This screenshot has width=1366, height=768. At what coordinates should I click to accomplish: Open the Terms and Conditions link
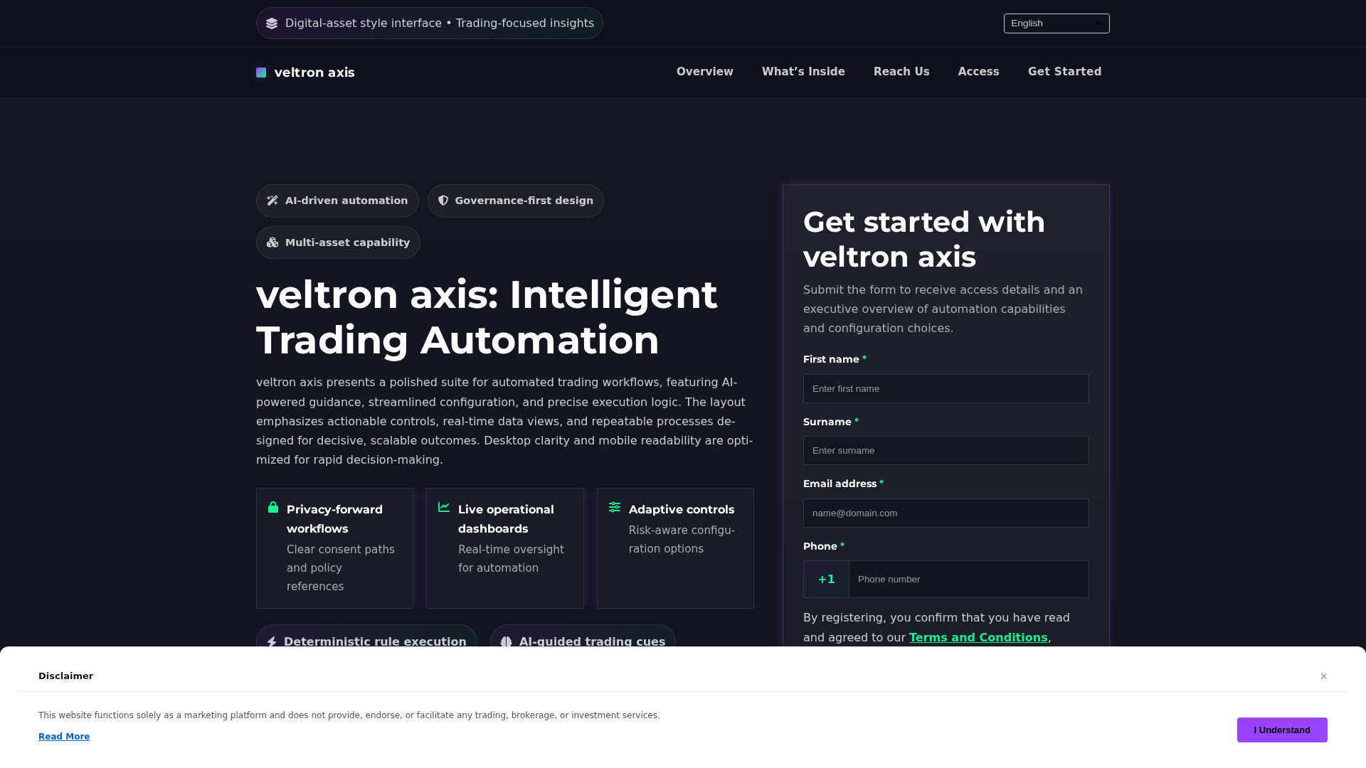tap(978, 638)
